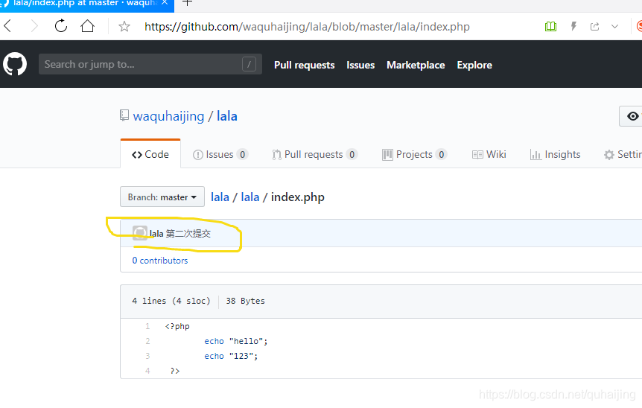Click the 38 Bytes file size text

[x=245, y=301]
